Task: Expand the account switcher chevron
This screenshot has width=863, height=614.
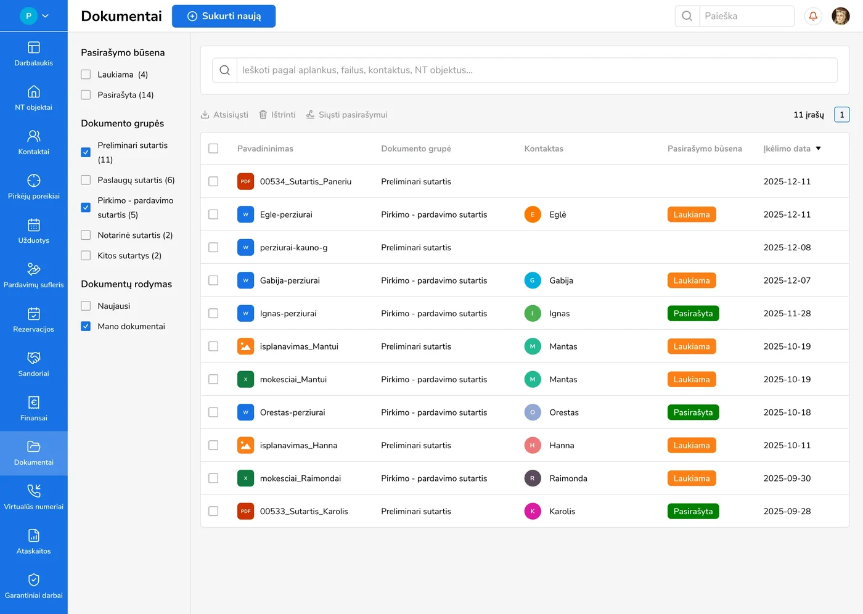Action: tap(45, 16)
